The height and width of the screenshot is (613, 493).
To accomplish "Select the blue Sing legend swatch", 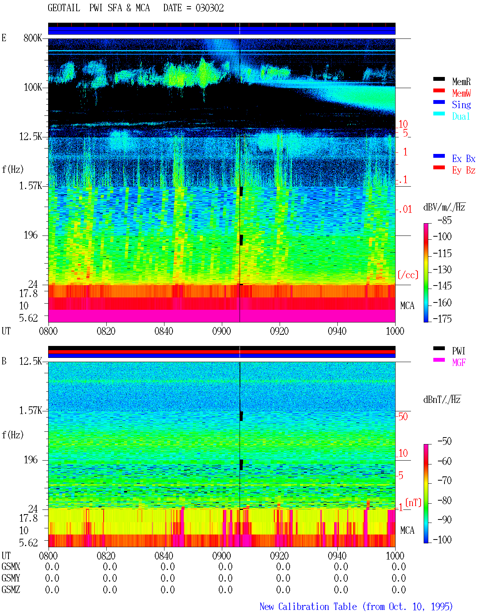I will [x=439, y=102].
